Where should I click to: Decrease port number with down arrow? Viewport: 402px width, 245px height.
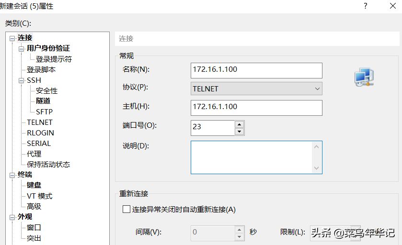coord(240,131)
